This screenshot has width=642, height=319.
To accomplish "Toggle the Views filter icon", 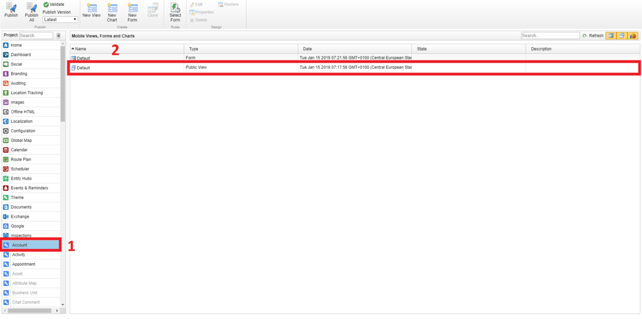I will (x=611, y=36).
